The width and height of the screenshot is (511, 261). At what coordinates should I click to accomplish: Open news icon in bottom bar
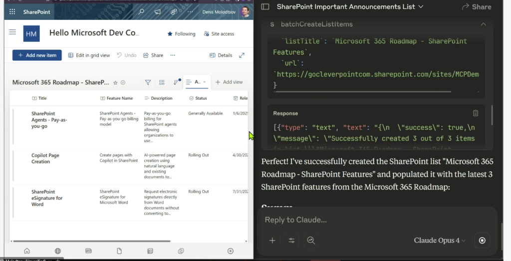pos(88,251)
